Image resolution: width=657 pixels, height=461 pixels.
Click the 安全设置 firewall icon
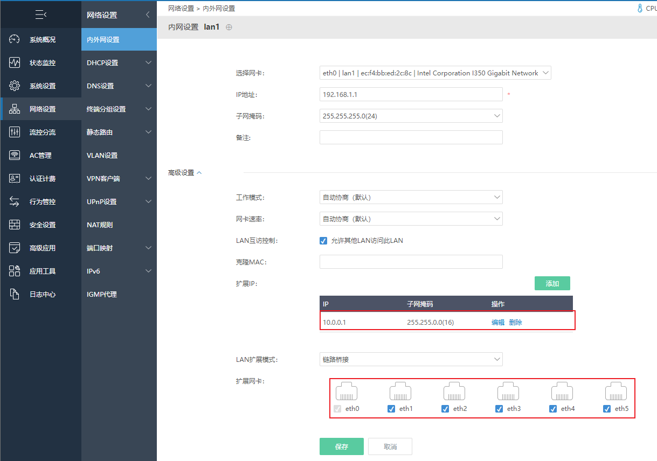[15, 225]
